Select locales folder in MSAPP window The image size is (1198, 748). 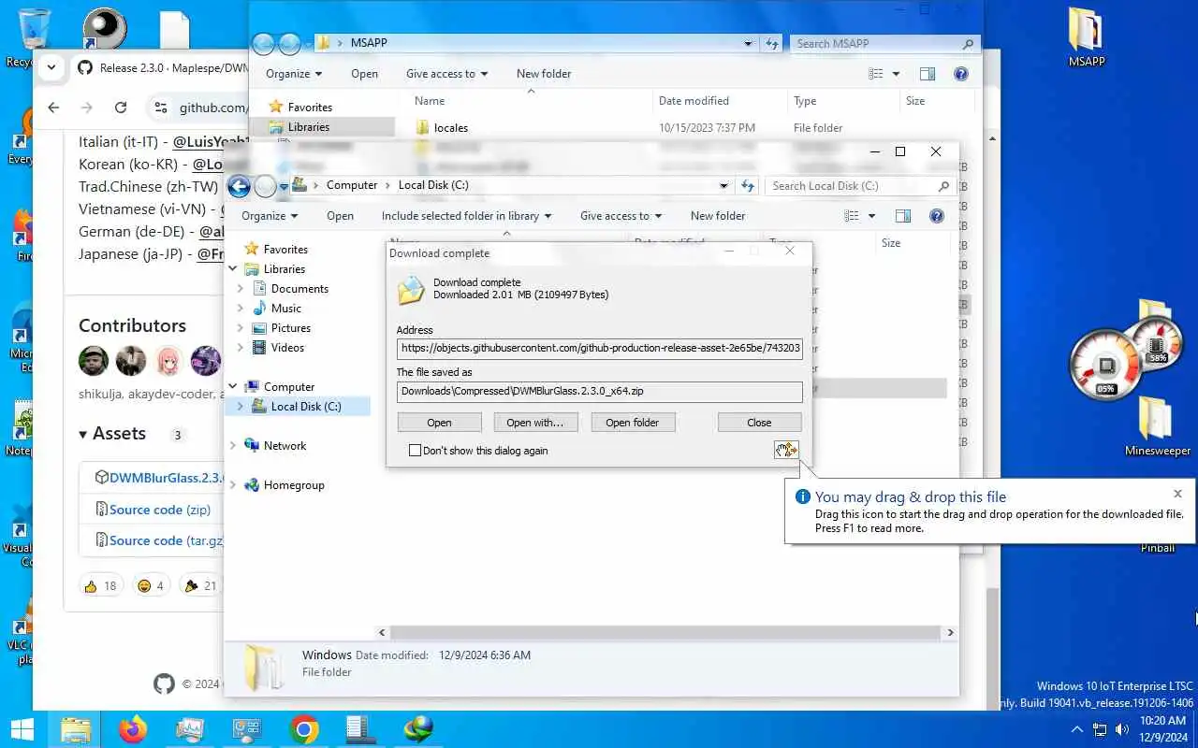click(451, 128)
